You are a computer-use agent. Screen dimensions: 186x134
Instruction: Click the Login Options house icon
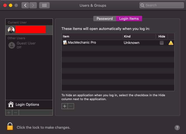[x=11, y=105]
